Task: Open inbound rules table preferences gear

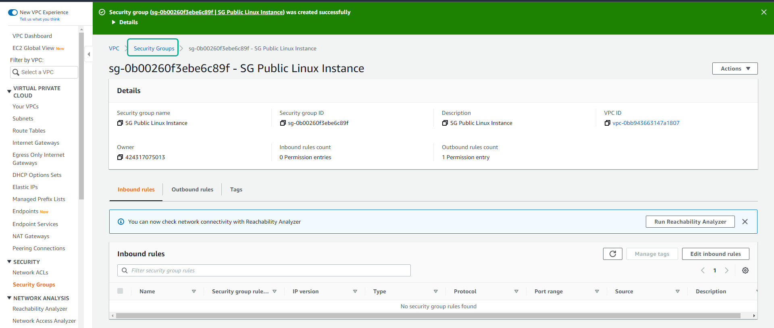Action: (745, 270)
